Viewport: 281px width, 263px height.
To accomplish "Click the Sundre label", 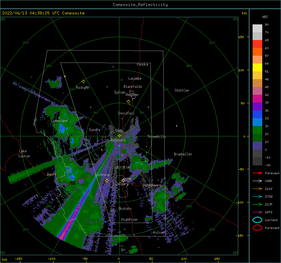I will tap(95, 129).
